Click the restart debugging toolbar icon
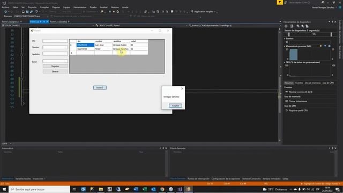This screenshot has width=343, height=193. tap(118, 12)
